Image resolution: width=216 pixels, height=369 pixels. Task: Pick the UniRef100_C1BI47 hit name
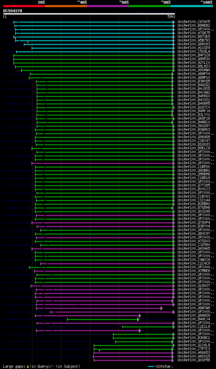[x=194, y=141]
